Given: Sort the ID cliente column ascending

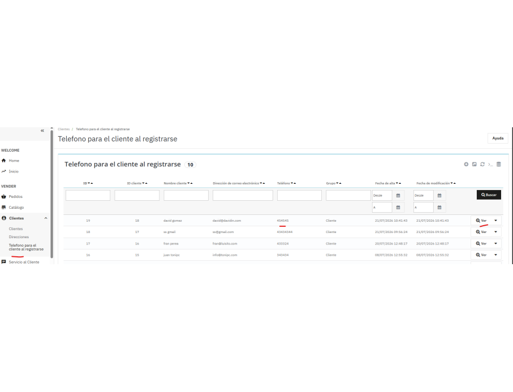Looking at the screenshot, I should click(x=146, y=183).
